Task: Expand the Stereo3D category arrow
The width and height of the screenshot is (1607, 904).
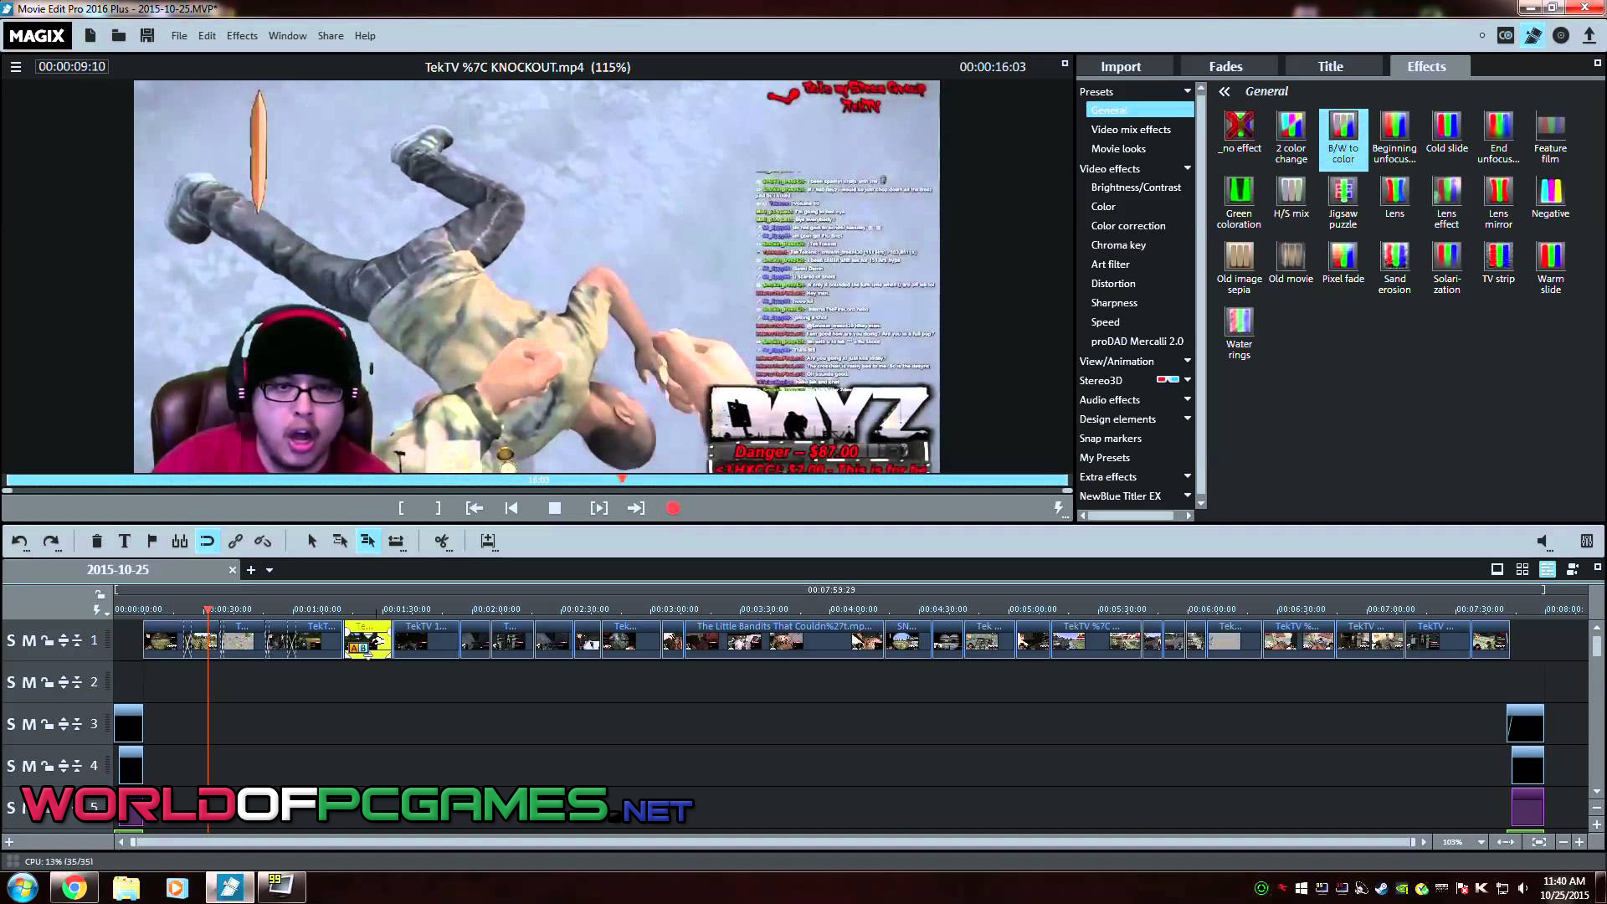Action: [x=1187, y=380]
